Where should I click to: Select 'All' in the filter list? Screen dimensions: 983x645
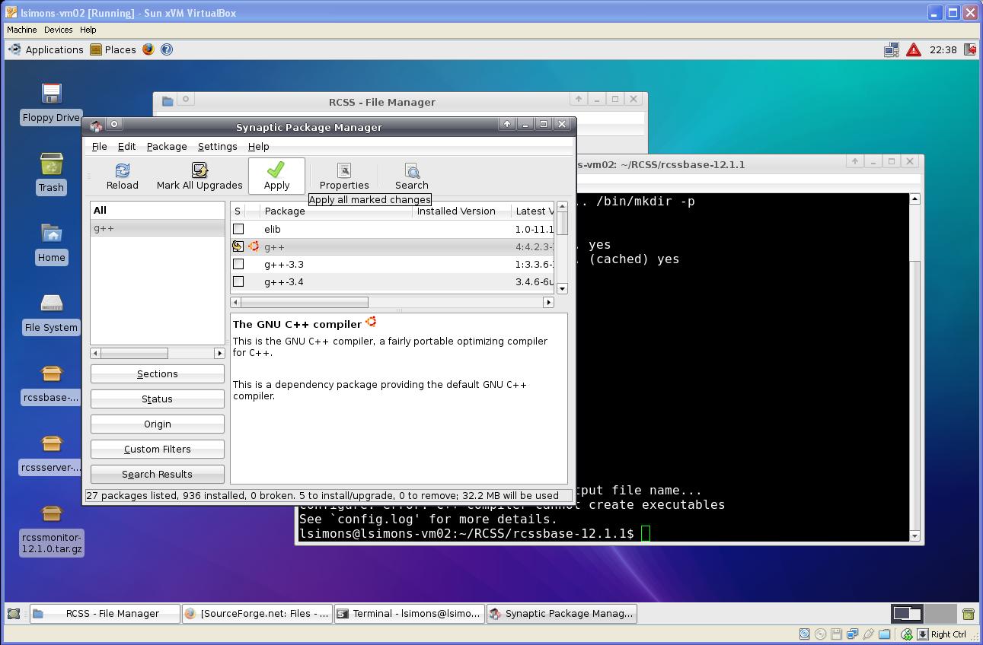[158, 210]
